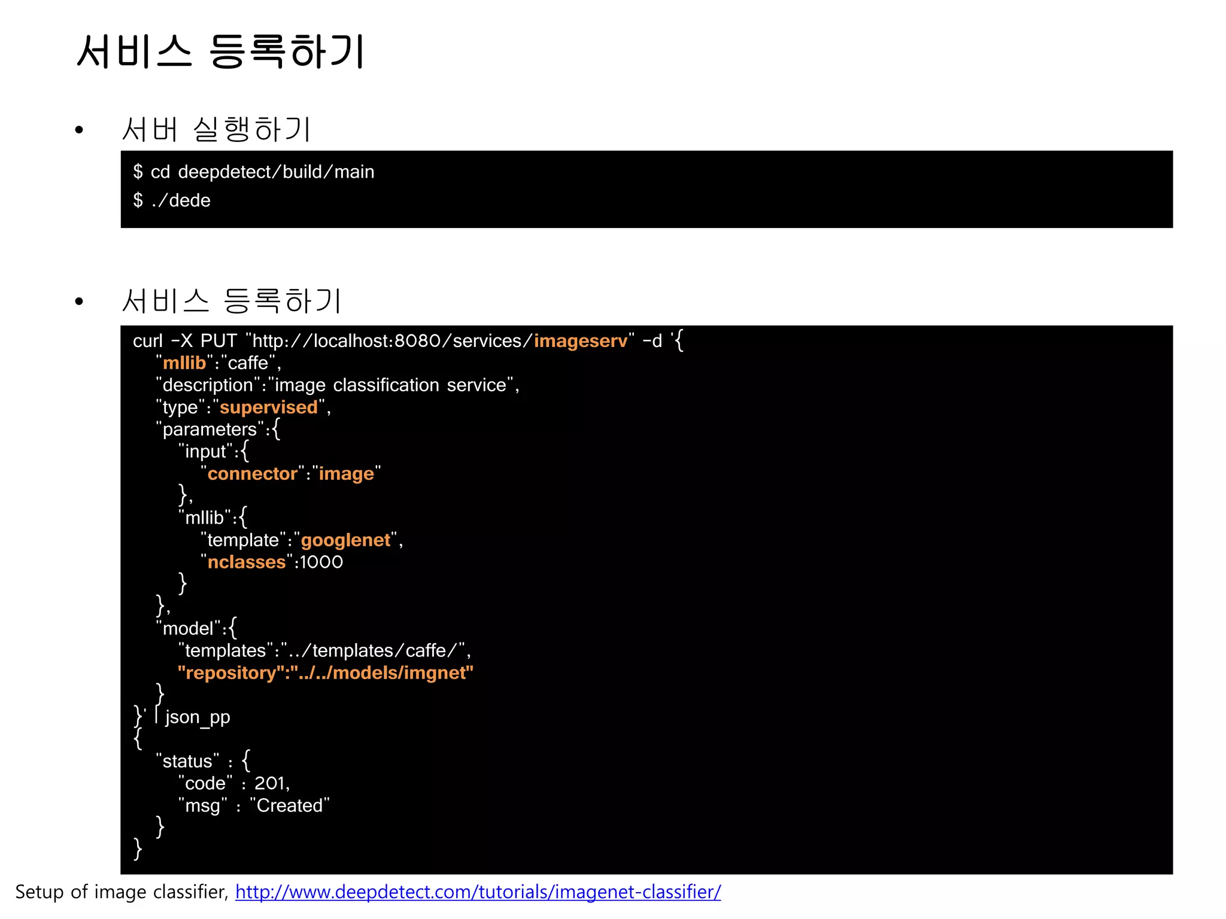The image size is (1226, 919).
Task: Click the '$ cd deepdetect/build/main' command line
Action: [x=254, y=172]
